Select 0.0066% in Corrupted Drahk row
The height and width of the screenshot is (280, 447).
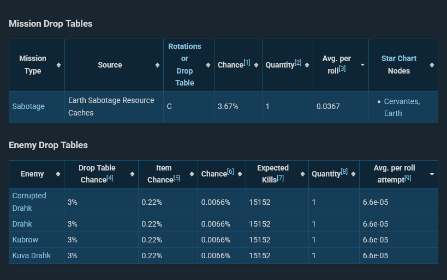(x=222, y=202)
